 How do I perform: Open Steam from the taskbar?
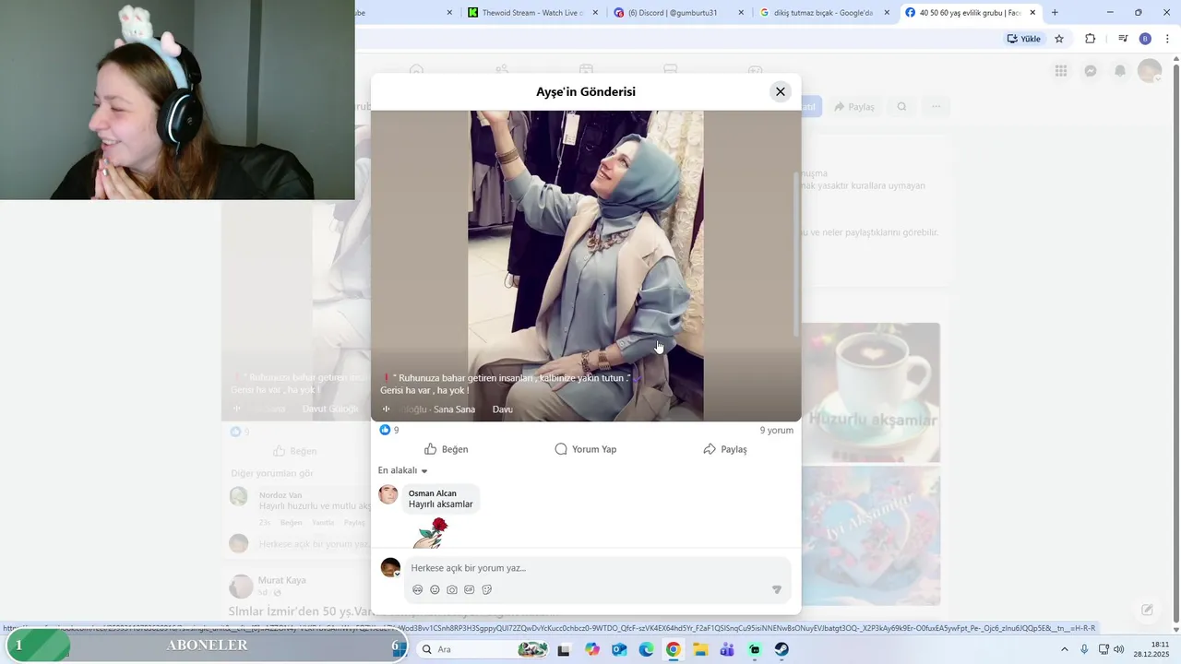tap(781, 649)
